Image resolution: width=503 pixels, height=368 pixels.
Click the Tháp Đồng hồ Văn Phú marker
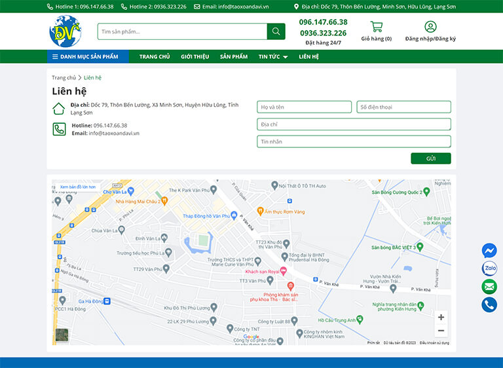click(x=234, y=215)
